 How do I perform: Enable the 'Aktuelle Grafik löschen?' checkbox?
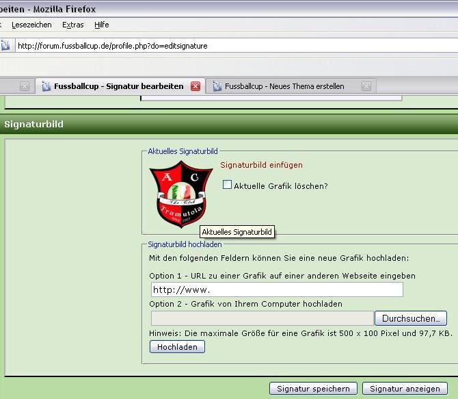(x=228, y=185)
